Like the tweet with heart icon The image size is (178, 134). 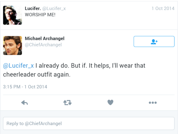(110, 102)
